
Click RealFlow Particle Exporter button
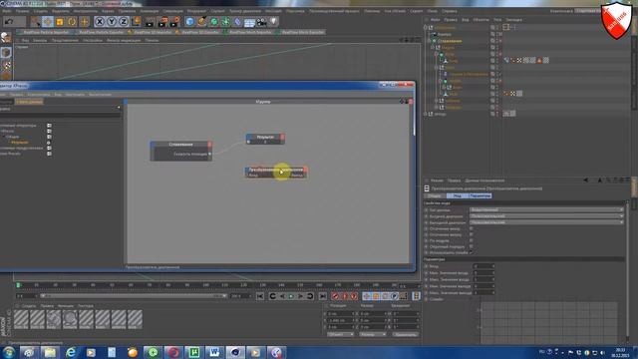101,32
